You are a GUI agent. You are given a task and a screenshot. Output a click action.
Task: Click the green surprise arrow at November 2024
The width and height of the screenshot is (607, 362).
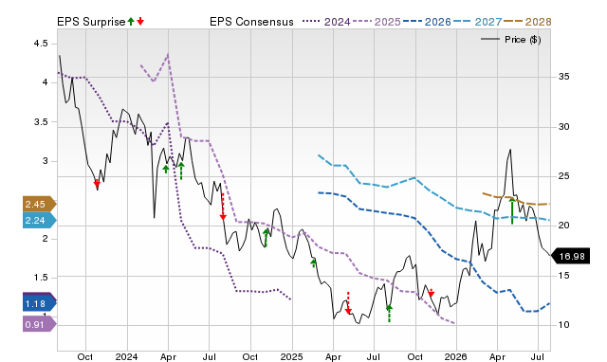click(x=266, y=238)
